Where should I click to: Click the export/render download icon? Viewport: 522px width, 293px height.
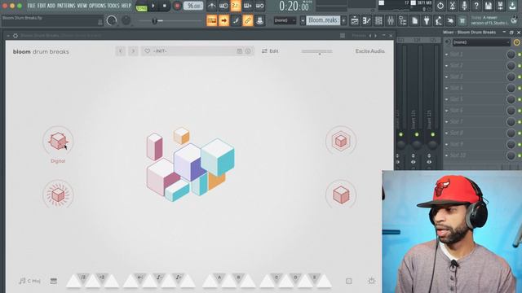512,6
